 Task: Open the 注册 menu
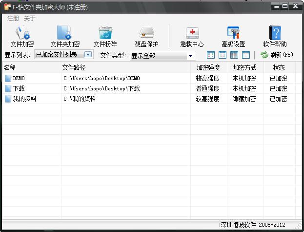click(x=13, y=18)
